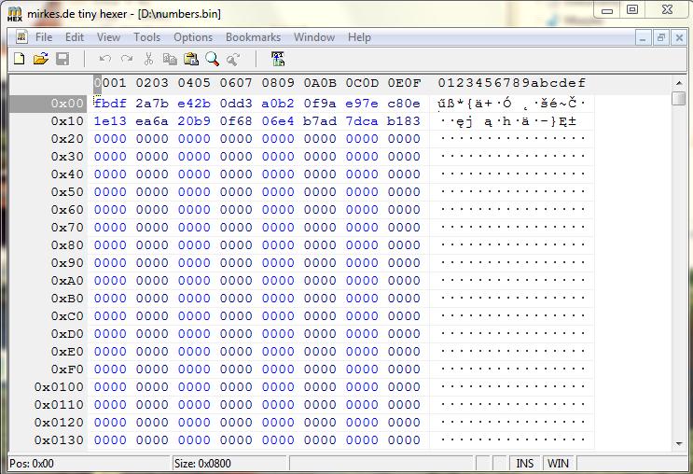Click the scrollbar up arrow
The height and width of the screenshot is (474, 693).
click(678, 83)
